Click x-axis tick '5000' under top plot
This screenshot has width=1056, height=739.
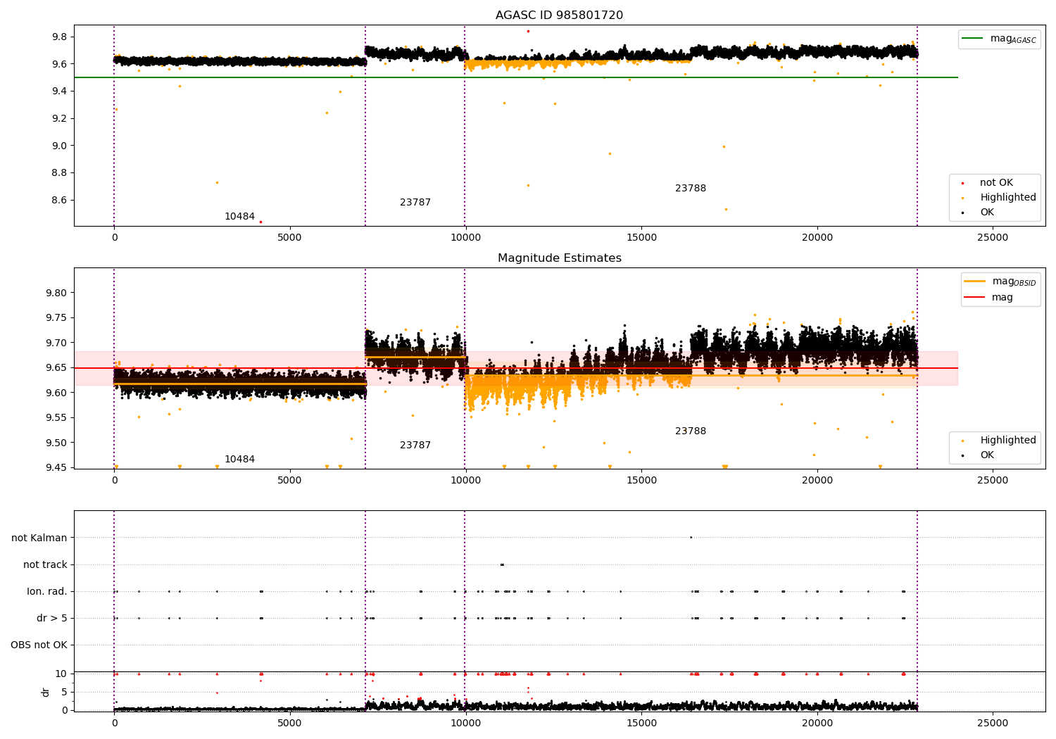289,238
